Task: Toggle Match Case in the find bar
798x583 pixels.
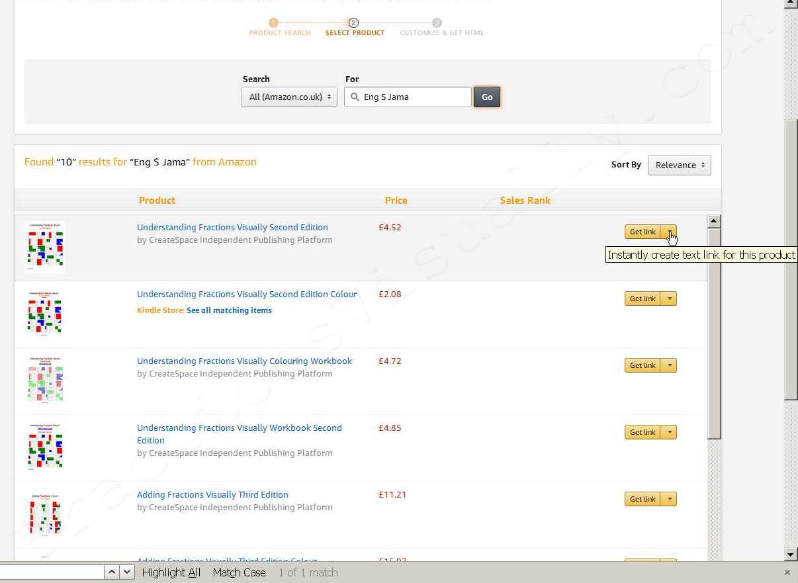Action: point(239,572)
